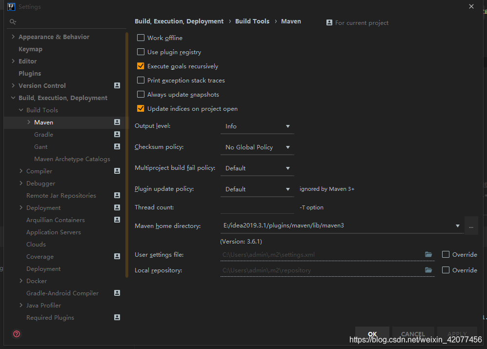Click project-level icon beside Compiler

tap(117, 171)
